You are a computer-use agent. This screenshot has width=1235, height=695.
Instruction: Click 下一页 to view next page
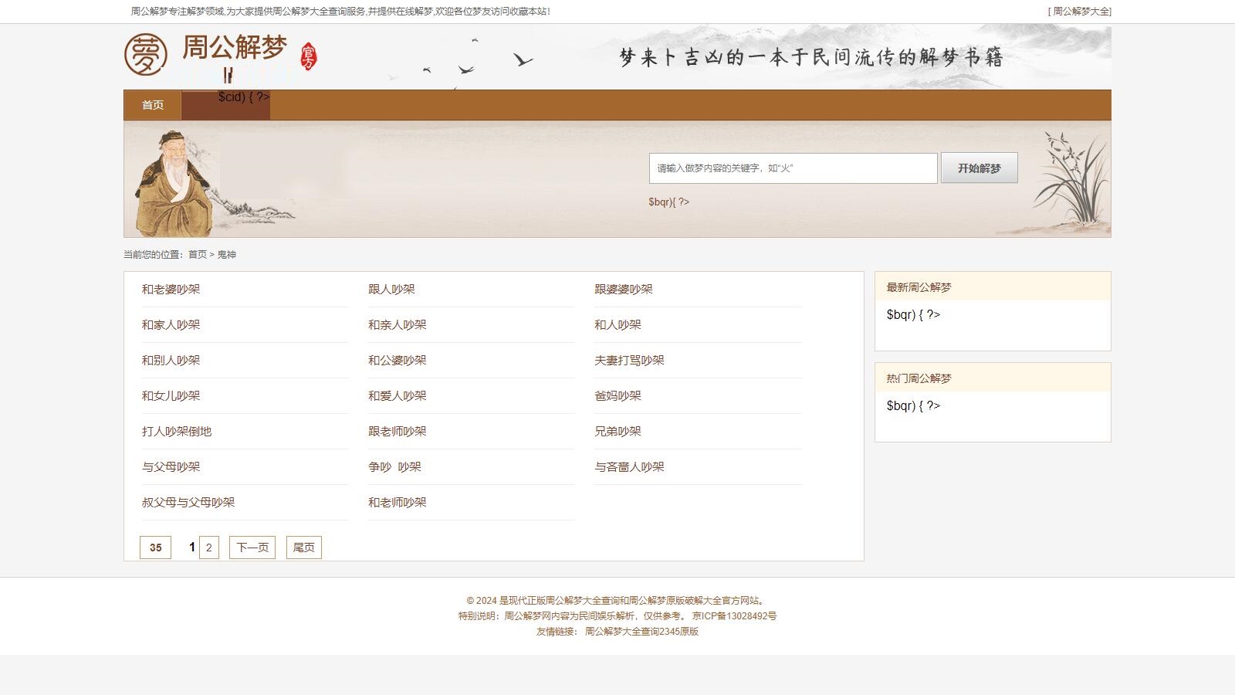coord(252,547)
